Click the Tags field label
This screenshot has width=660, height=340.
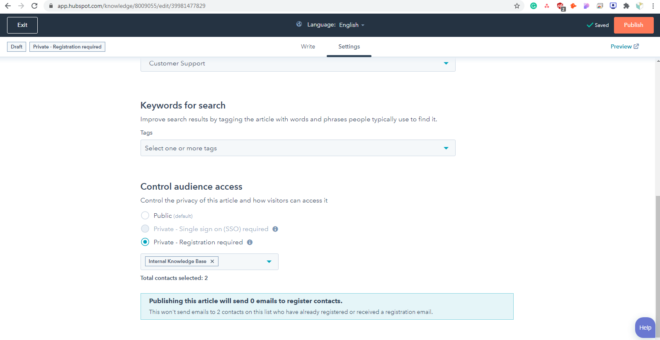pos(146,133)
